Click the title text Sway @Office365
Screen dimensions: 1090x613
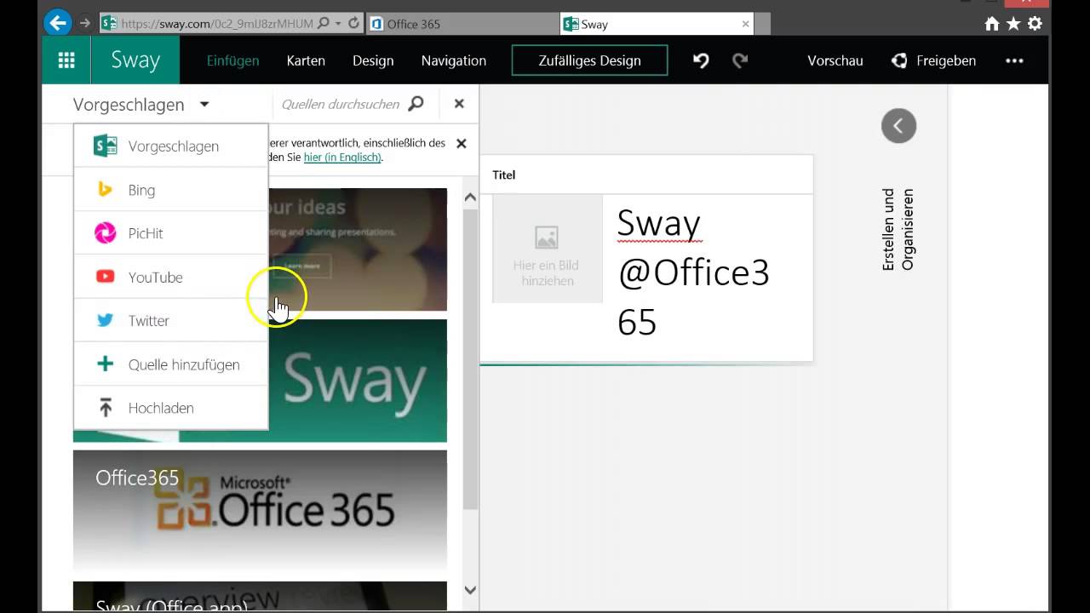click(693, 272)
